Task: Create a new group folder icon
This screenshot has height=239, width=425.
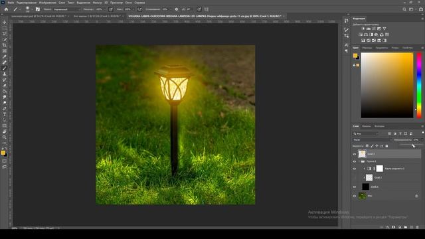Action: tap(406, 227)
